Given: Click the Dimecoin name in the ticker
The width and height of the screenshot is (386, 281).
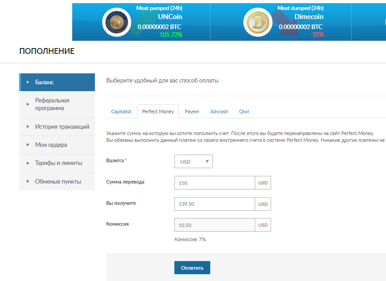Looking at the screenshot, I should [308, 17].
